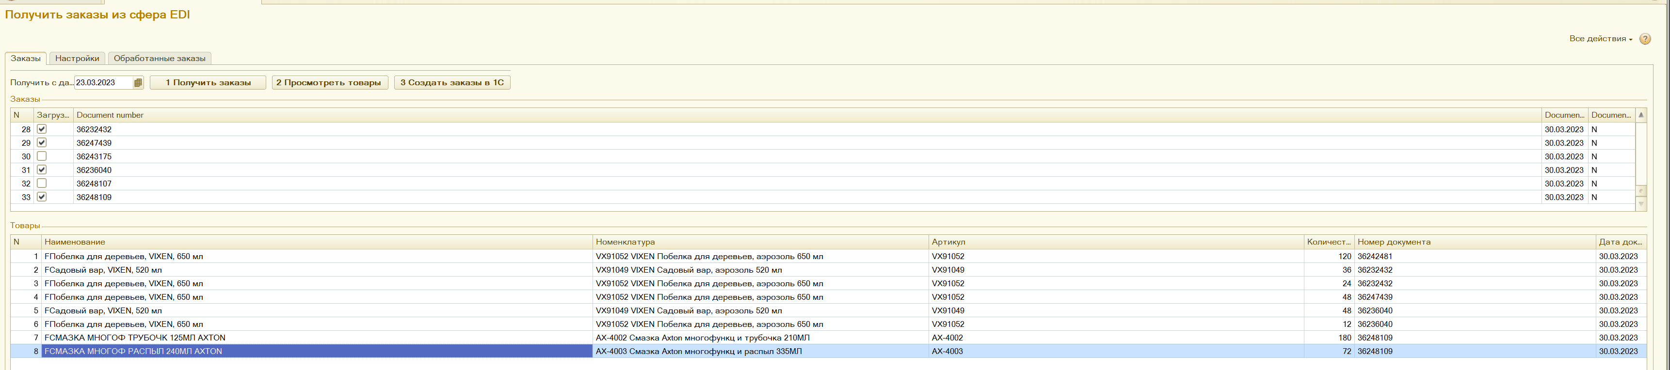The width and height of the screenshot is (1670, 370).
Task: Open the help question mark icon
Action: coord(1645,39)
